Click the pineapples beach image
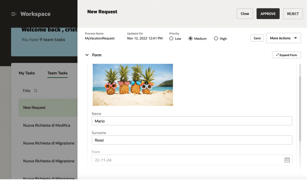 (133, 85)
